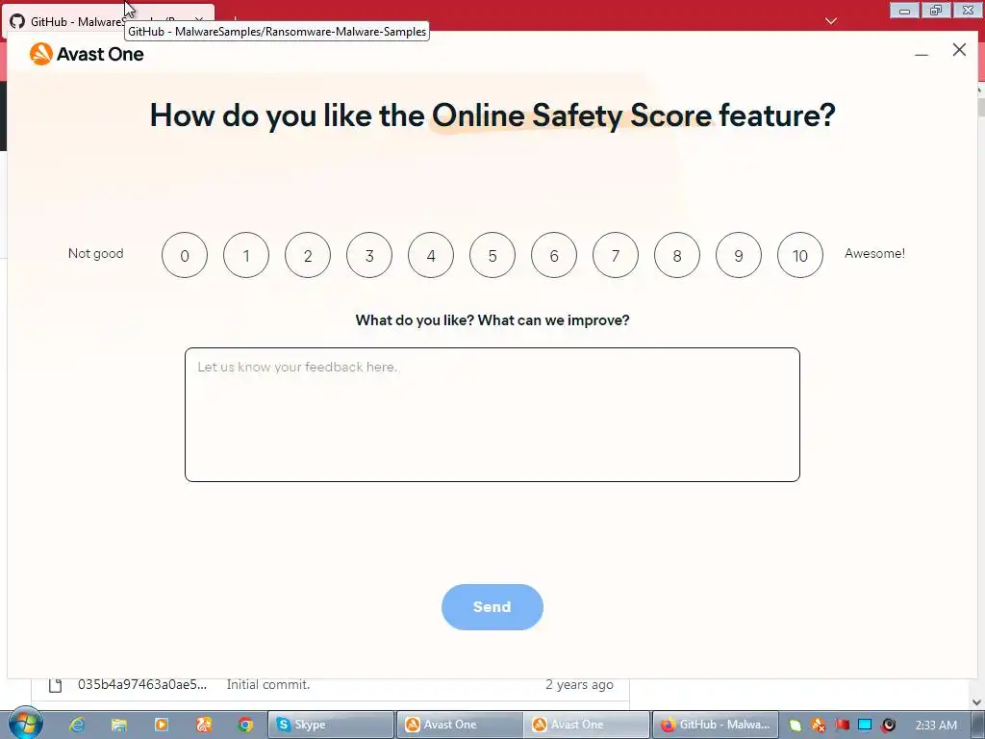
Task: Open the 035b4a97463a0ae5 file link
Action: click(x=142, y=684)
